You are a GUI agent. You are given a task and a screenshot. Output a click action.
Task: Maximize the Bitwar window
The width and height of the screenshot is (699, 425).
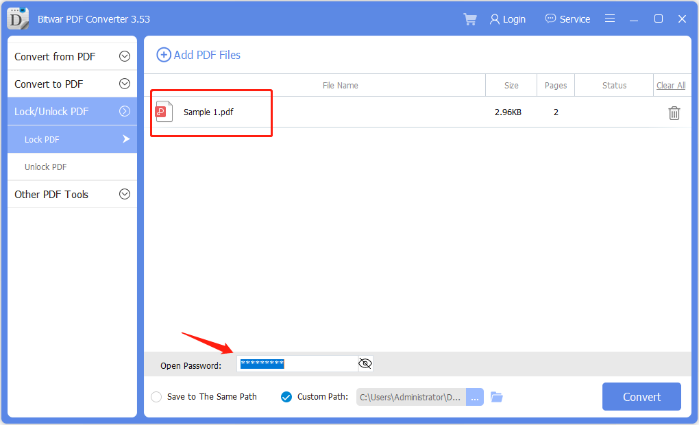coord(658,19)
